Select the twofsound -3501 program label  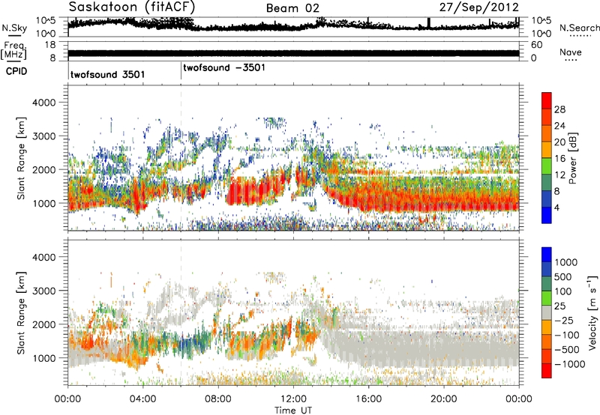[x=224, y=68]
